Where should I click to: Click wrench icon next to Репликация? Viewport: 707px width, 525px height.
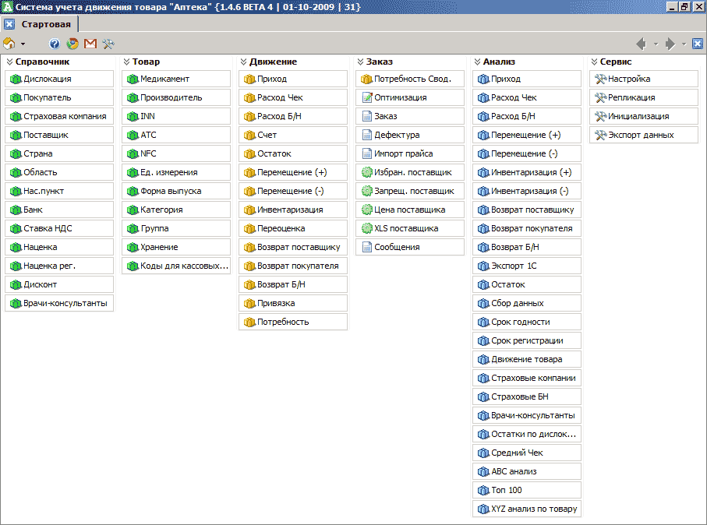tap(600, 97)
